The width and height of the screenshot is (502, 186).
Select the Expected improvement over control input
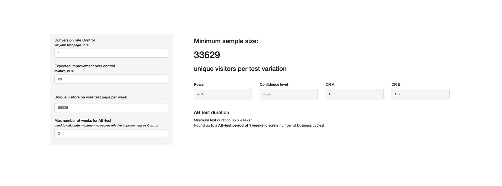click(x=111, y=79)
